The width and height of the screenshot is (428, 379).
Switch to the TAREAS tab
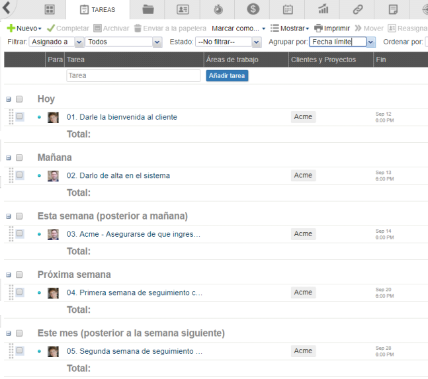[98, 9]
